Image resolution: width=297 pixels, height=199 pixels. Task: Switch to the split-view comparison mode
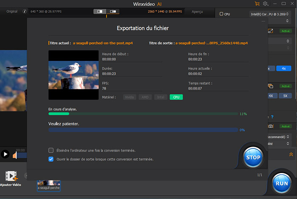click(100, 11)
